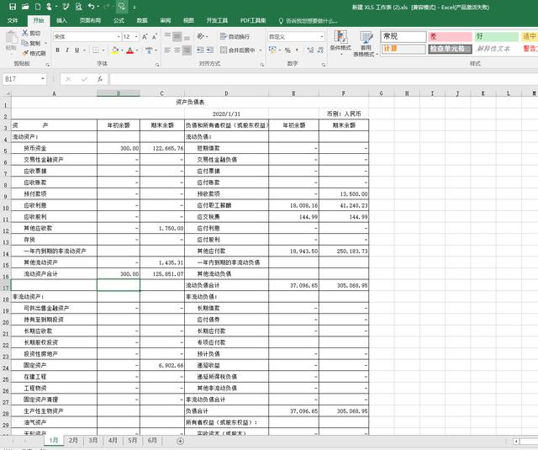Merge and center the selected cells
538x450 pixels.
(238, 50)
